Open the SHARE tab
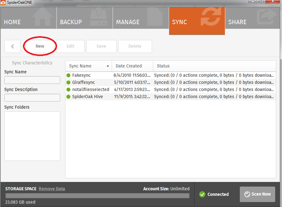Image resolution: width=282 pixels, height=207 pixels. 253,18
